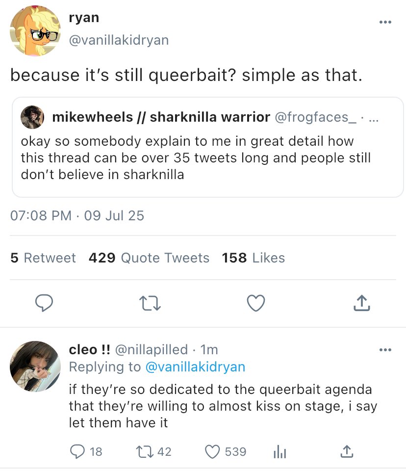This screenshot has width=406, height=471.
Task: Open cleo's profile picture
Action: point(35,366)
